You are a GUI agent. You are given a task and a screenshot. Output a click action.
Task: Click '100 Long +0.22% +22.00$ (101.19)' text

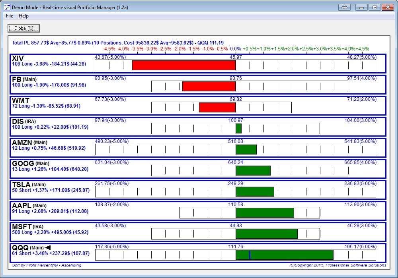point(50,127)
